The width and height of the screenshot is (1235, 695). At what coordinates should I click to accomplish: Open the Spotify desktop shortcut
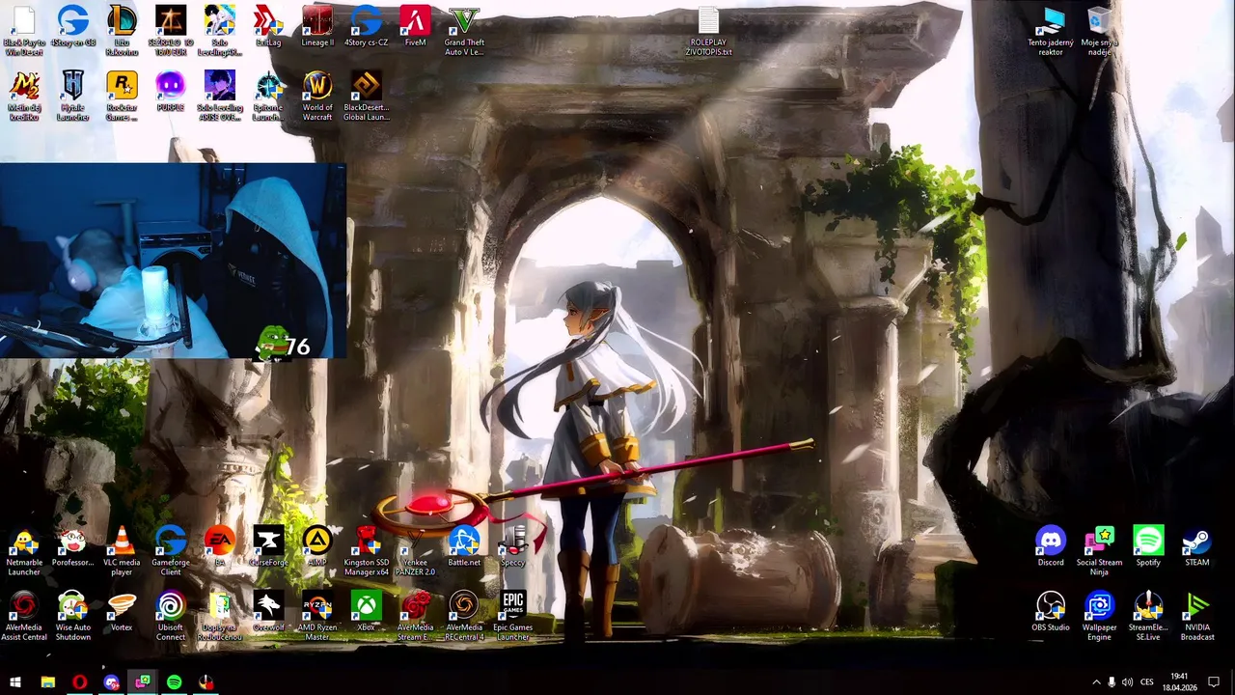click(1148, 547)
